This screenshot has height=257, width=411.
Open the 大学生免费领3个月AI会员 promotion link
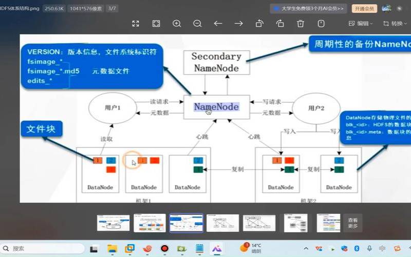coord(308,8)
